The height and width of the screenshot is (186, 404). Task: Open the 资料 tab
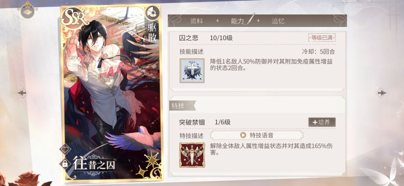click(196, 21)
